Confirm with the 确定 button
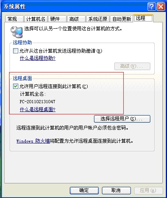167x198 pixels. pos(84,190)
